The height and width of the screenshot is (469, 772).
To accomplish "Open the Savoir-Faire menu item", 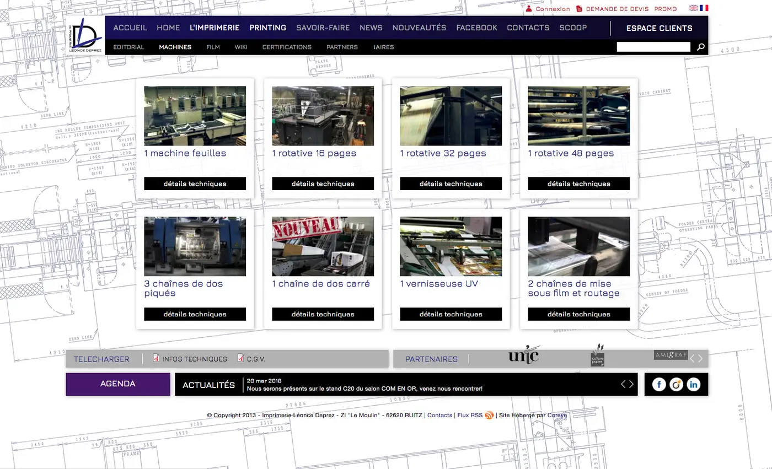I will click(323, 28).
